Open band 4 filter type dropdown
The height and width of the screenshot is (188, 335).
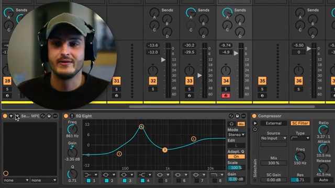click(x=144, y=175)
